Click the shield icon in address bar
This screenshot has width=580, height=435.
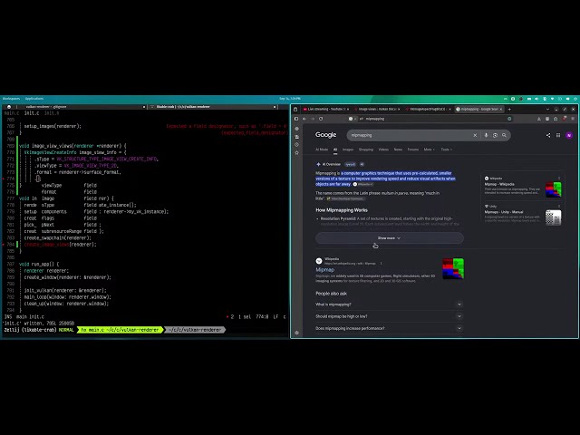(509, 119)
